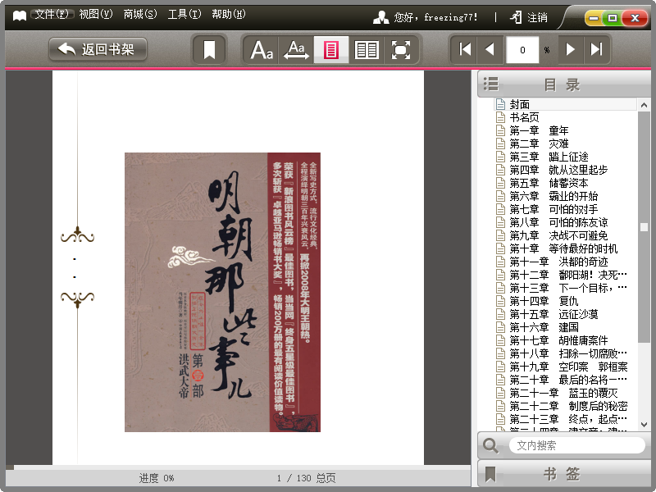The width and height of the screenshot is (656, 492).
Task: Select two-page view mode
Action: (x=366, y=50)
